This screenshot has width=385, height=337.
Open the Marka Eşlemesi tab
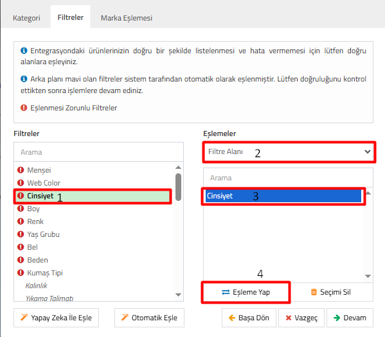coord(127,18)
